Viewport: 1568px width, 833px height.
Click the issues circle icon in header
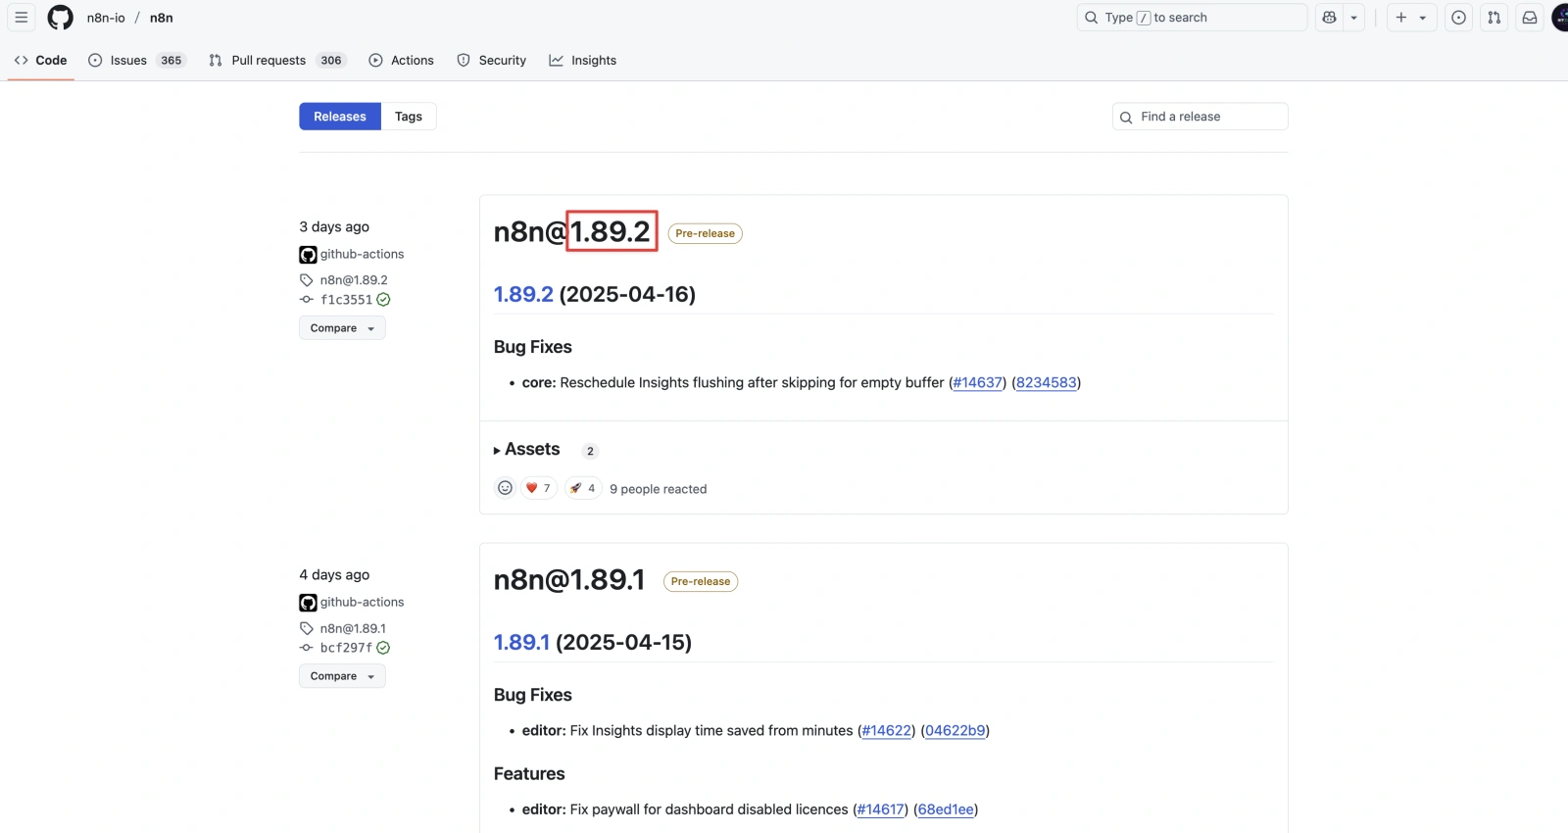click(1458, 18)
